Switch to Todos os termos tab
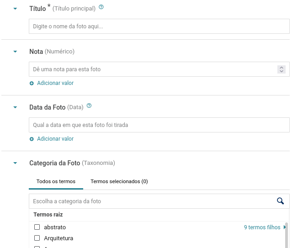This screenshot has height=248, width=292. click(x=56, y=181)
